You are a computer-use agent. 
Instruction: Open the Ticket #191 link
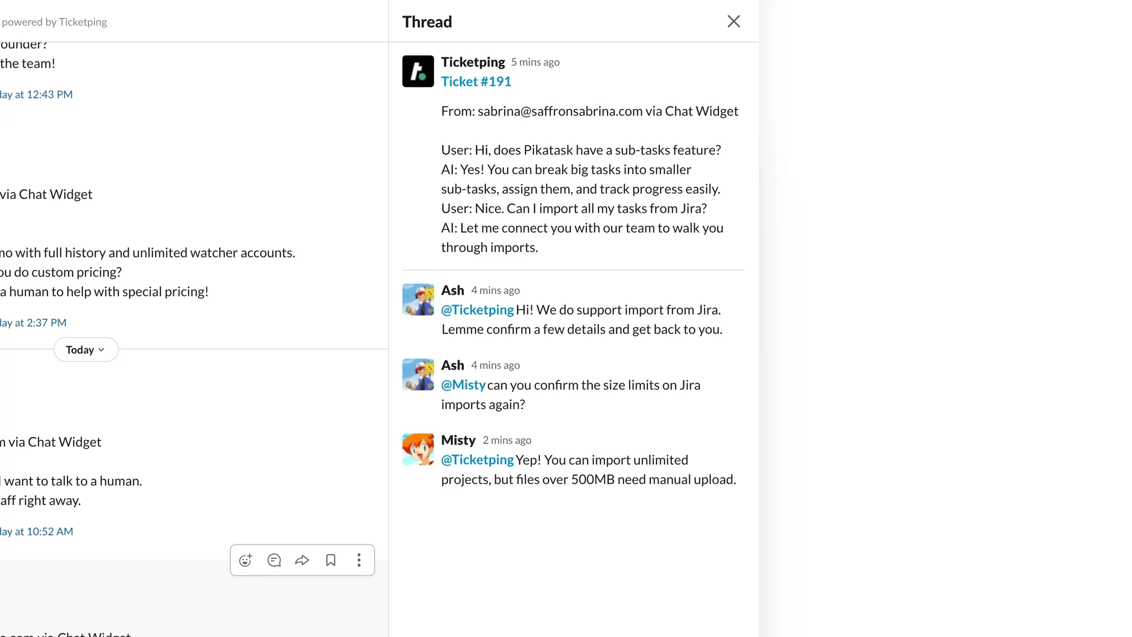click(x=476, y=81)
